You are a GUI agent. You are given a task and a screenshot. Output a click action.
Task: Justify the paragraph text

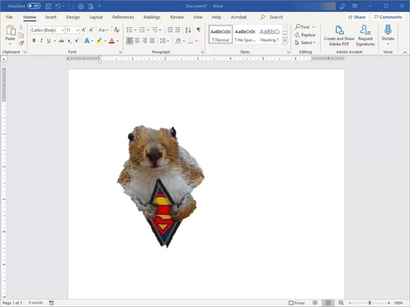tap(152, 41)
